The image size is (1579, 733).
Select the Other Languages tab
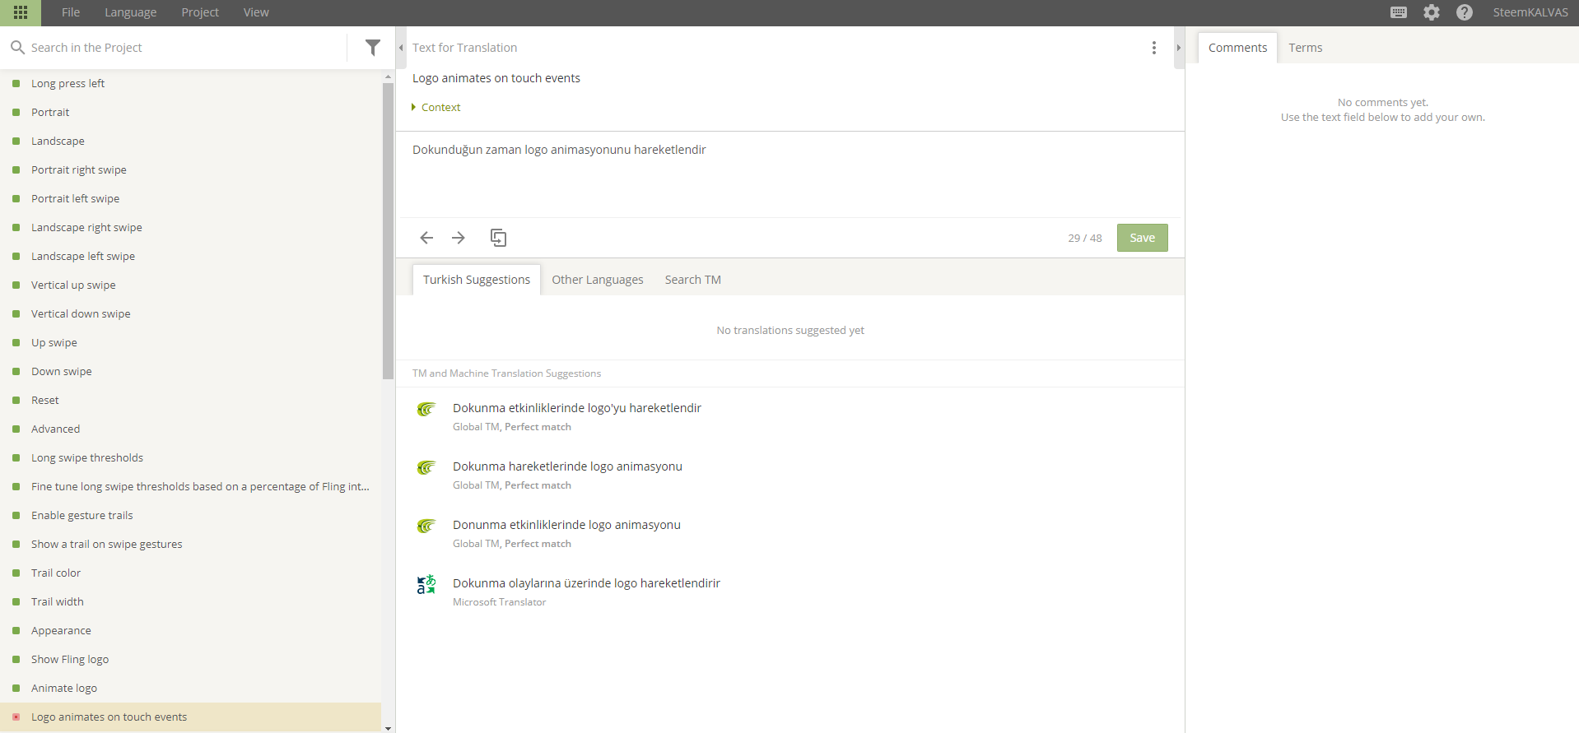coord(598,280)
